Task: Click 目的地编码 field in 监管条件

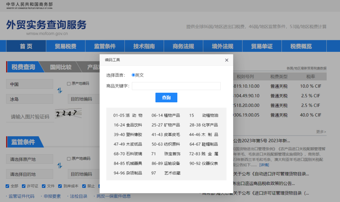Action: (x=84, y=174)
